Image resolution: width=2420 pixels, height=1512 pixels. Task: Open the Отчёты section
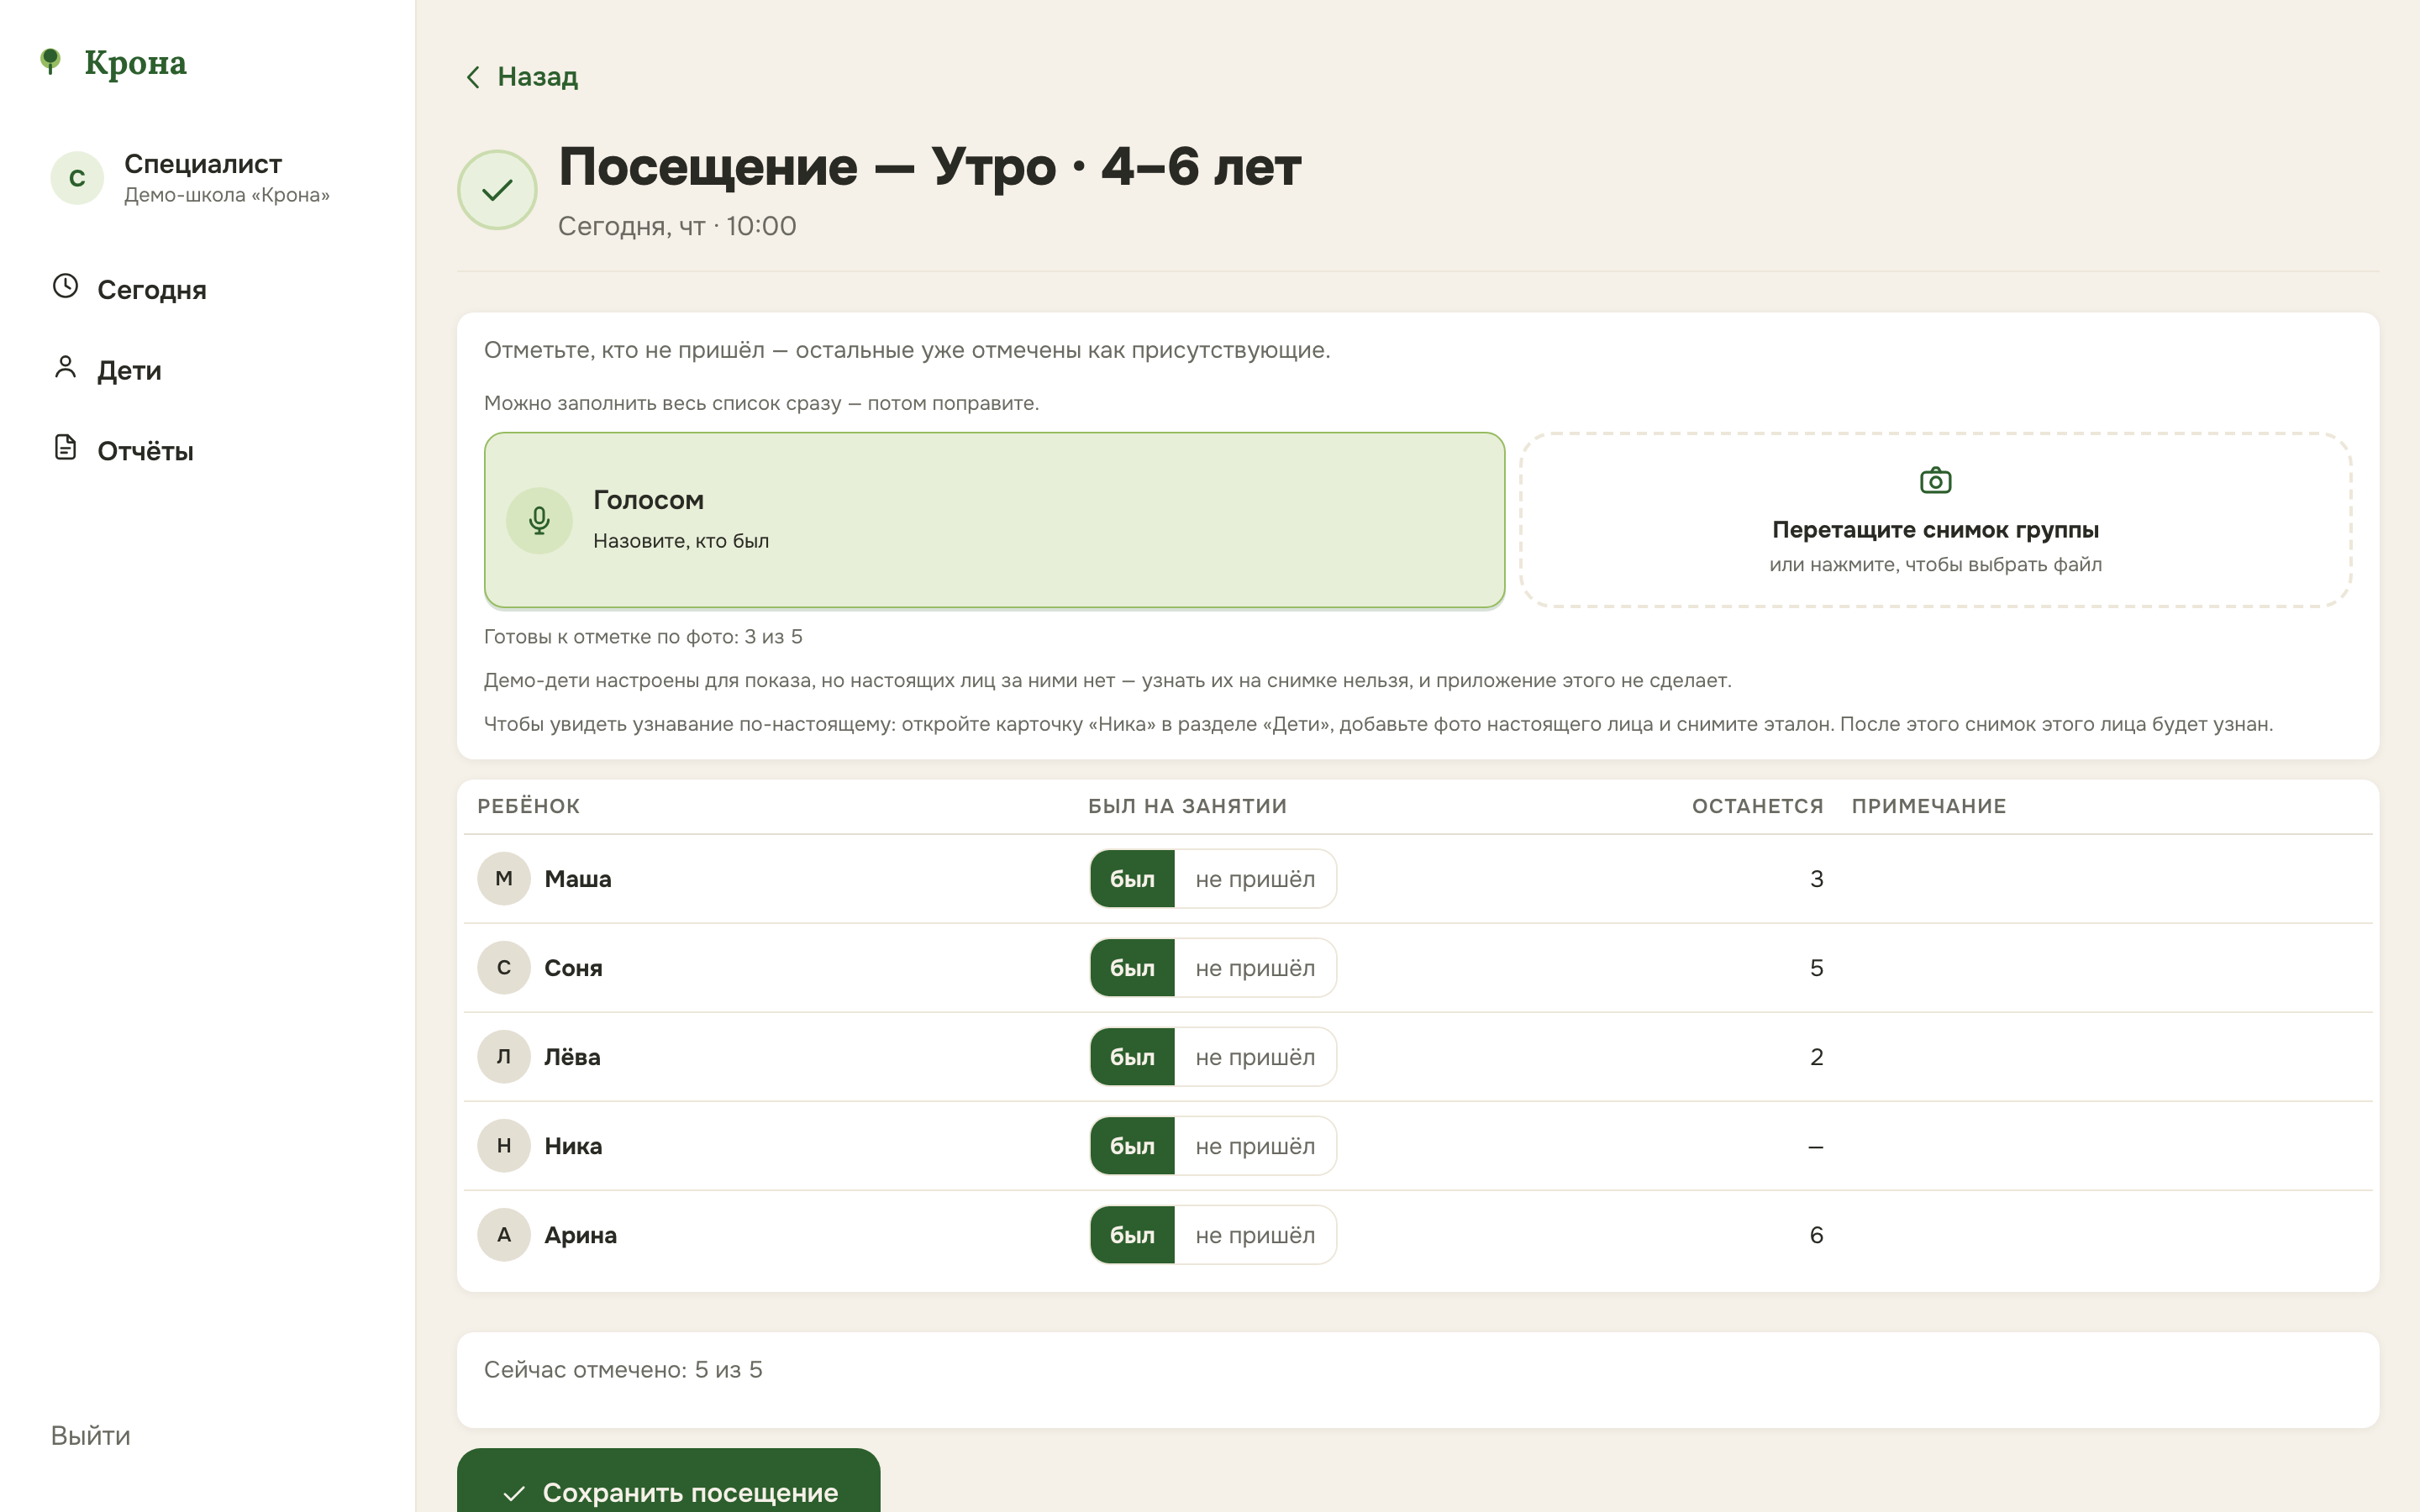[145, 451]
